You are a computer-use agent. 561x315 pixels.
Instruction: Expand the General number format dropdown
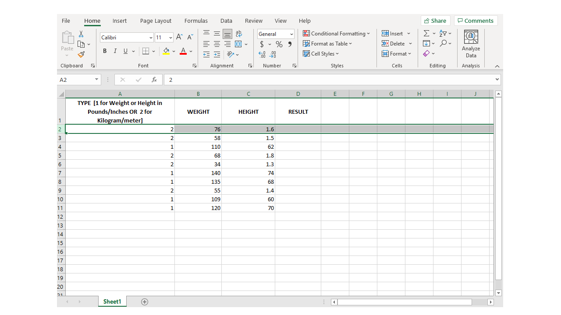click(291, 34)
